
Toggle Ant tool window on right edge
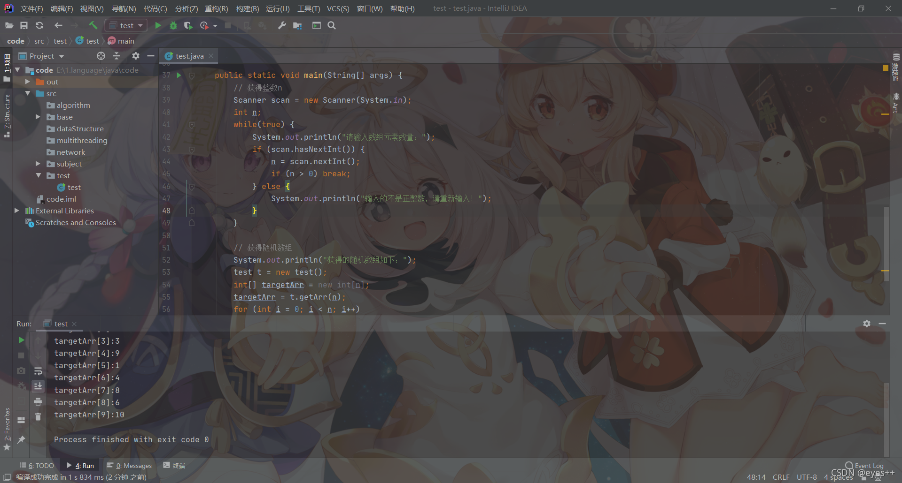895,104
